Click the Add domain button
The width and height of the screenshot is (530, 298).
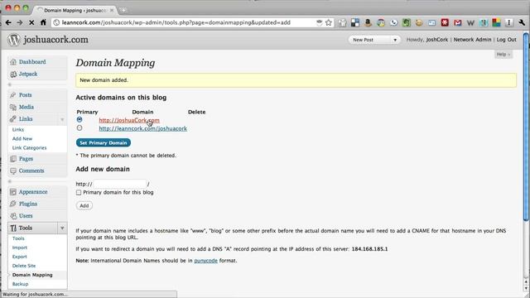(84, 205)
